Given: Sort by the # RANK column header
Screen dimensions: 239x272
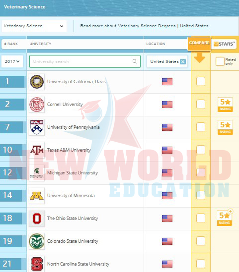Looking at the screenshot, I should [x=11, y=44].
